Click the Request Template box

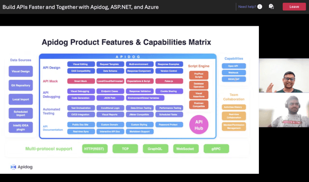pos(110,64)
